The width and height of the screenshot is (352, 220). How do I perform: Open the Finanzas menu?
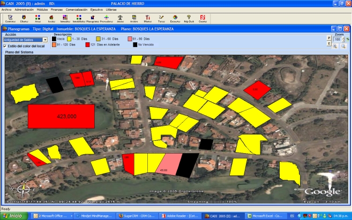pos(56,10)
